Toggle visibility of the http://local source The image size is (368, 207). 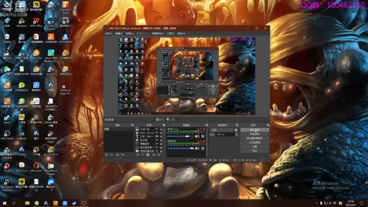[157, 133]
